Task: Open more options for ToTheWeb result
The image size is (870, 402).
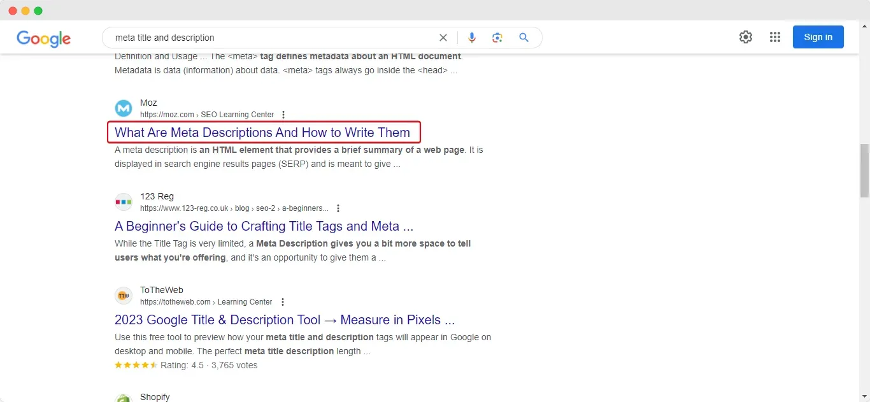Action: click(x=283, y=302)
